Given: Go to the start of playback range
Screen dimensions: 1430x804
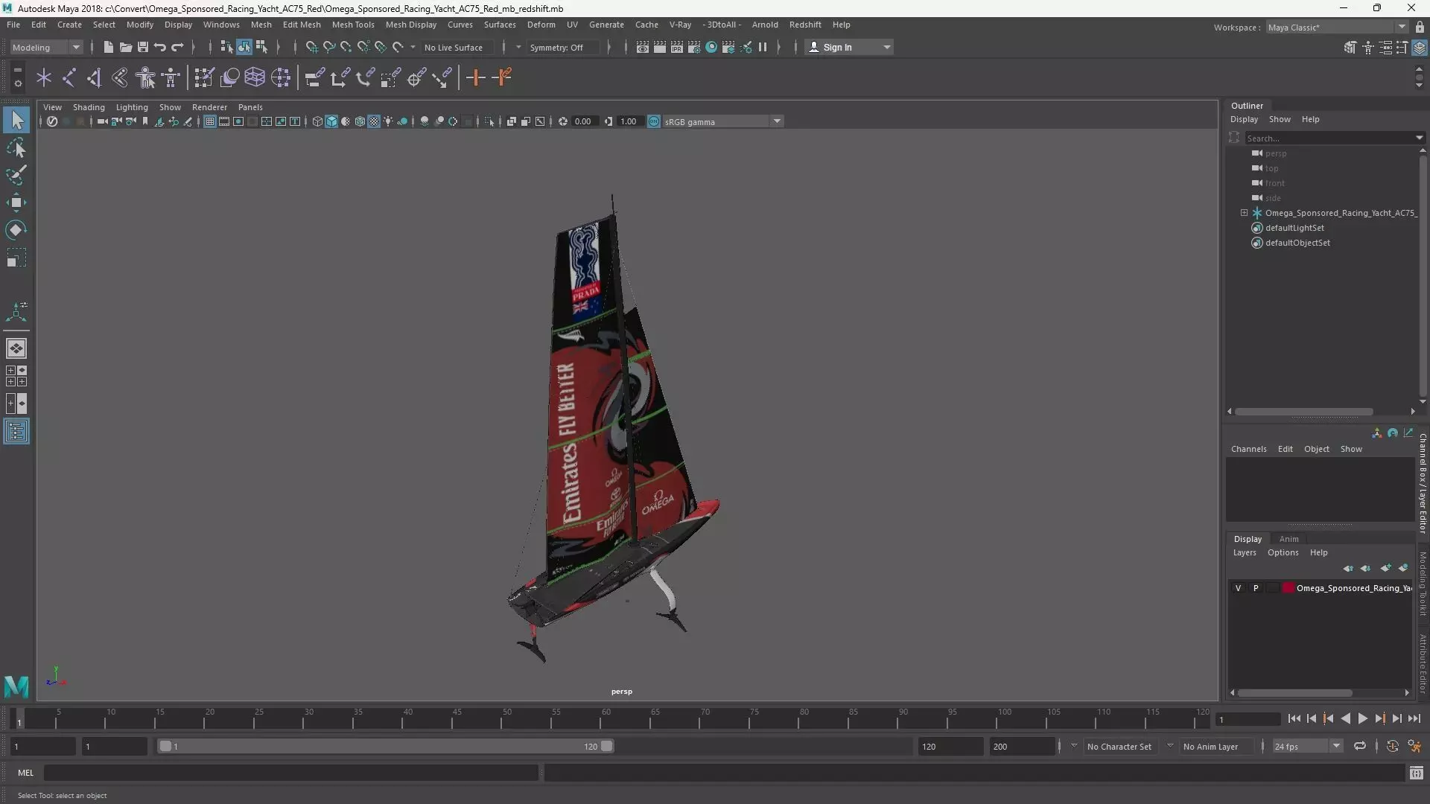Looking at the screenshot, I should coord(1294,718).
